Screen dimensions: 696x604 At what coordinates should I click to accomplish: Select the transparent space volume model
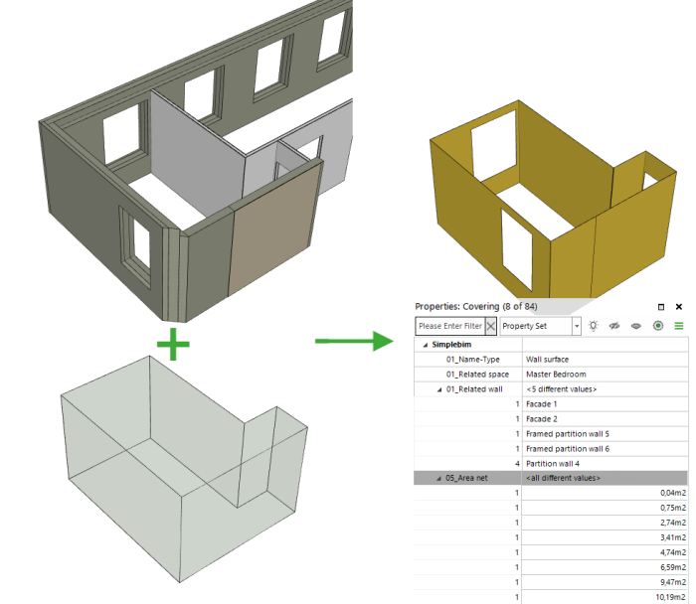click(x=184, y=469)
